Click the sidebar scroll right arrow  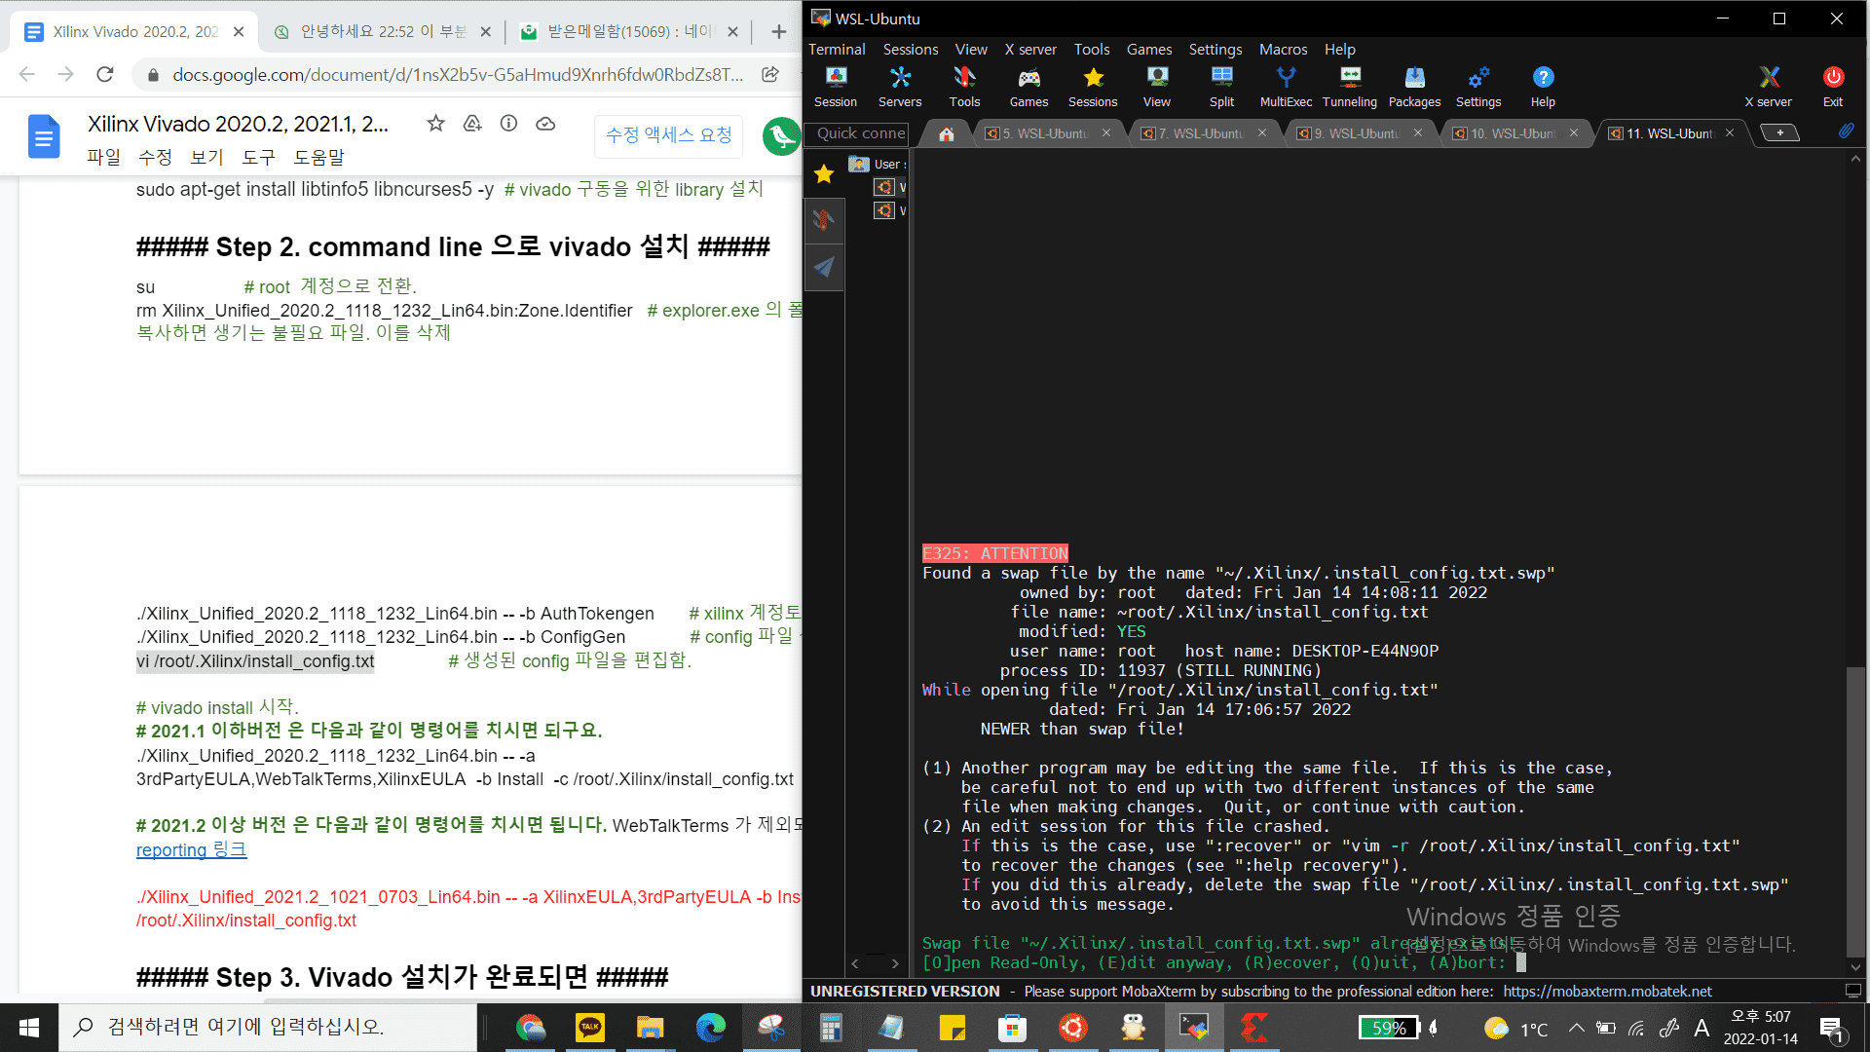click(895, 963)
